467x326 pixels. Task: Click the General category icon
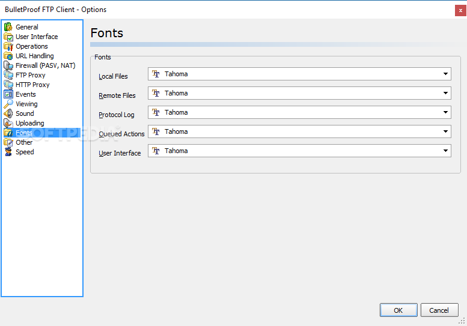8,27
